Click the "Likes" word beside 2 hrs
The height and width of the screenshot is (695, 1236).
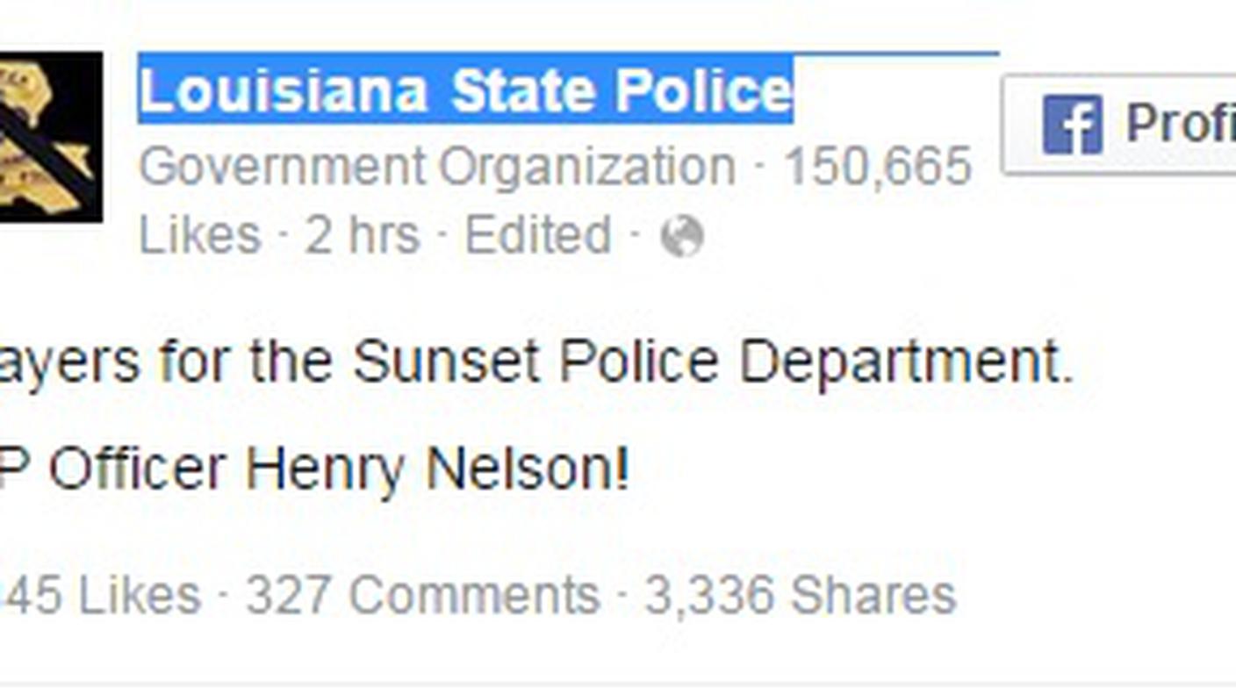tap(200, 236)
